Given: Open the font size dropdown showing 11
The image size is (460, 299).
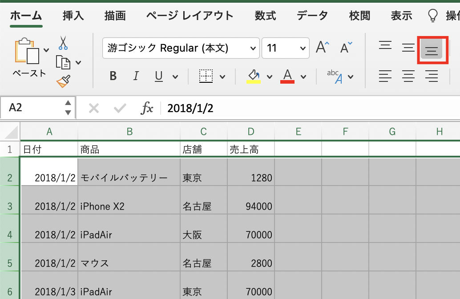Looking at the screenshot, I should [x=303, y=48].
